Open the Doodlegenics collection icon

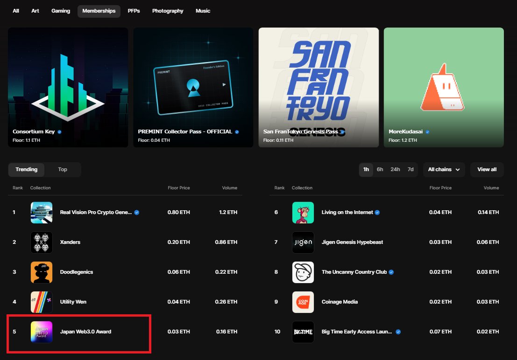(42, 272)
